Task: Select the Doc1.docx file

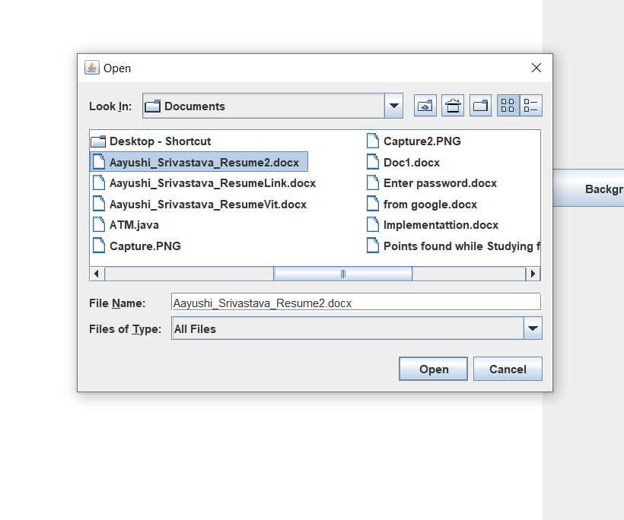Action: pos(403,162)
